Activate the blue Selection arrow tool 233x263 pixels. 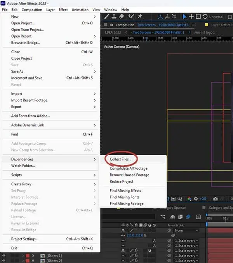pyautogui.click(x=184, y=17)
